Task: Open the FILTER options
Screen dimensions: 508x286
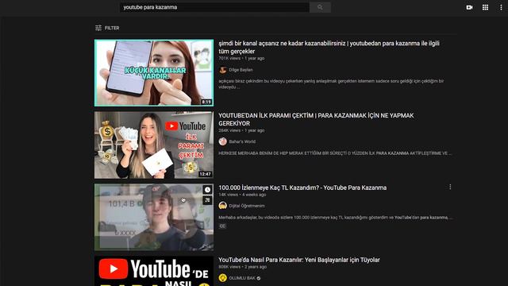Action: click(x=107, y=28)
